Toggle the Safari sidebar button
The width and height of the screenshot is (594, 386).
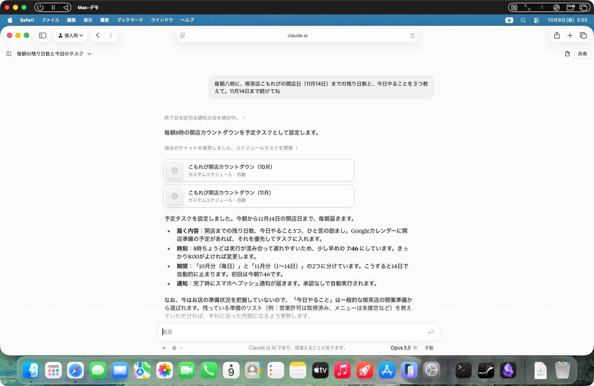(x=43, y=35)
